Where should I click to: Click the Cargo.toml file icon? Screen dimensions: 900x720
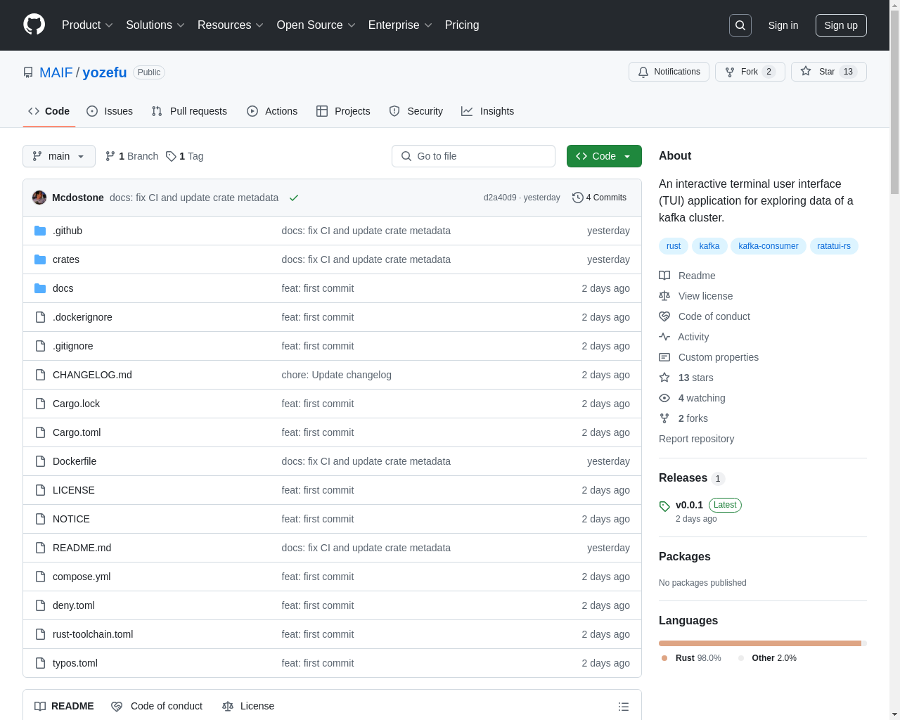pos(40,432)
